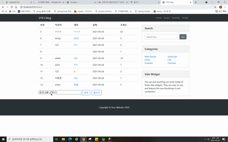Viewport: 228px width, 142px height.
Task: Open the apps grid in bookmarks bar
Action: pyautogui.click(x=3, y=11)
